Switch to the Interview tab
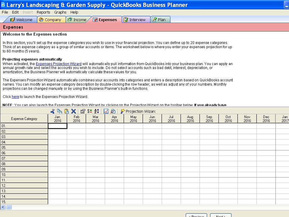Screen dimensions: 289x217 point(136,20)
